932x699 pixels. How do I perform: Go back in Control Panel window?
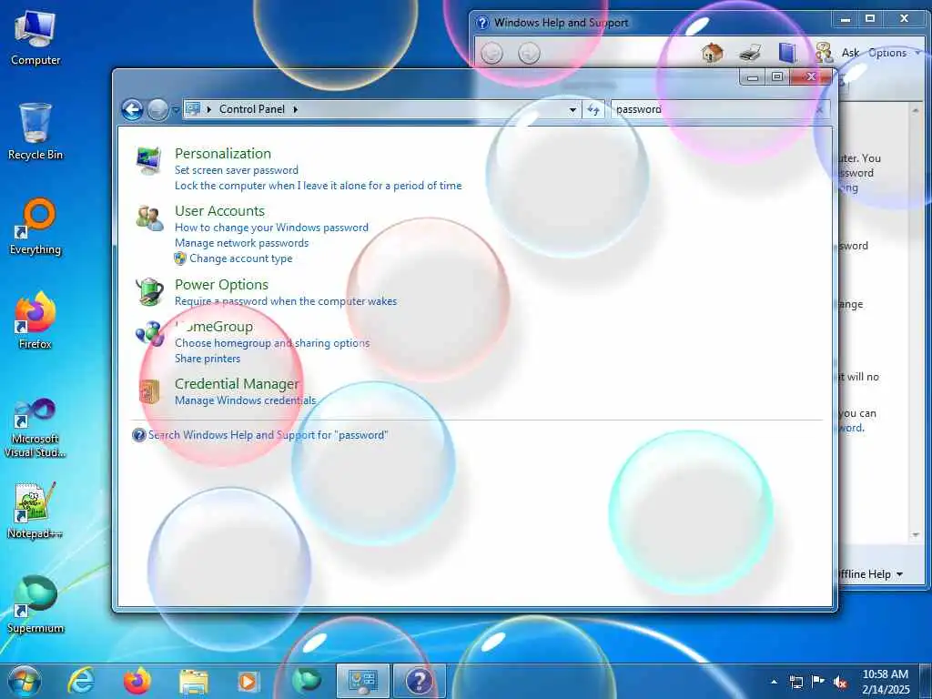pos(132,109)
